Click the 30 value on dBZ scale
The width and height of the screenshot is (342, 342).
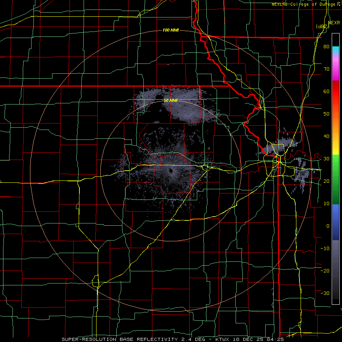point(326,159)
